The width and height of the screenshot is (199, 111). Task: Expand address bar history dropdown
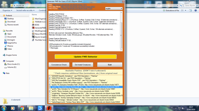pyautogui.click(x=178, y=6)
